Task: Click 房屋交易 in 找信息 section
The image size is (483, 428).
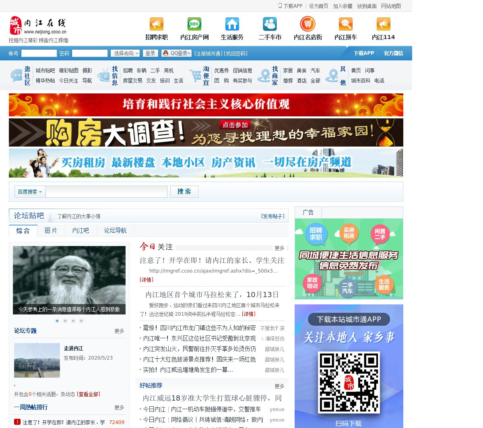Action: click(x=133, y=81)
